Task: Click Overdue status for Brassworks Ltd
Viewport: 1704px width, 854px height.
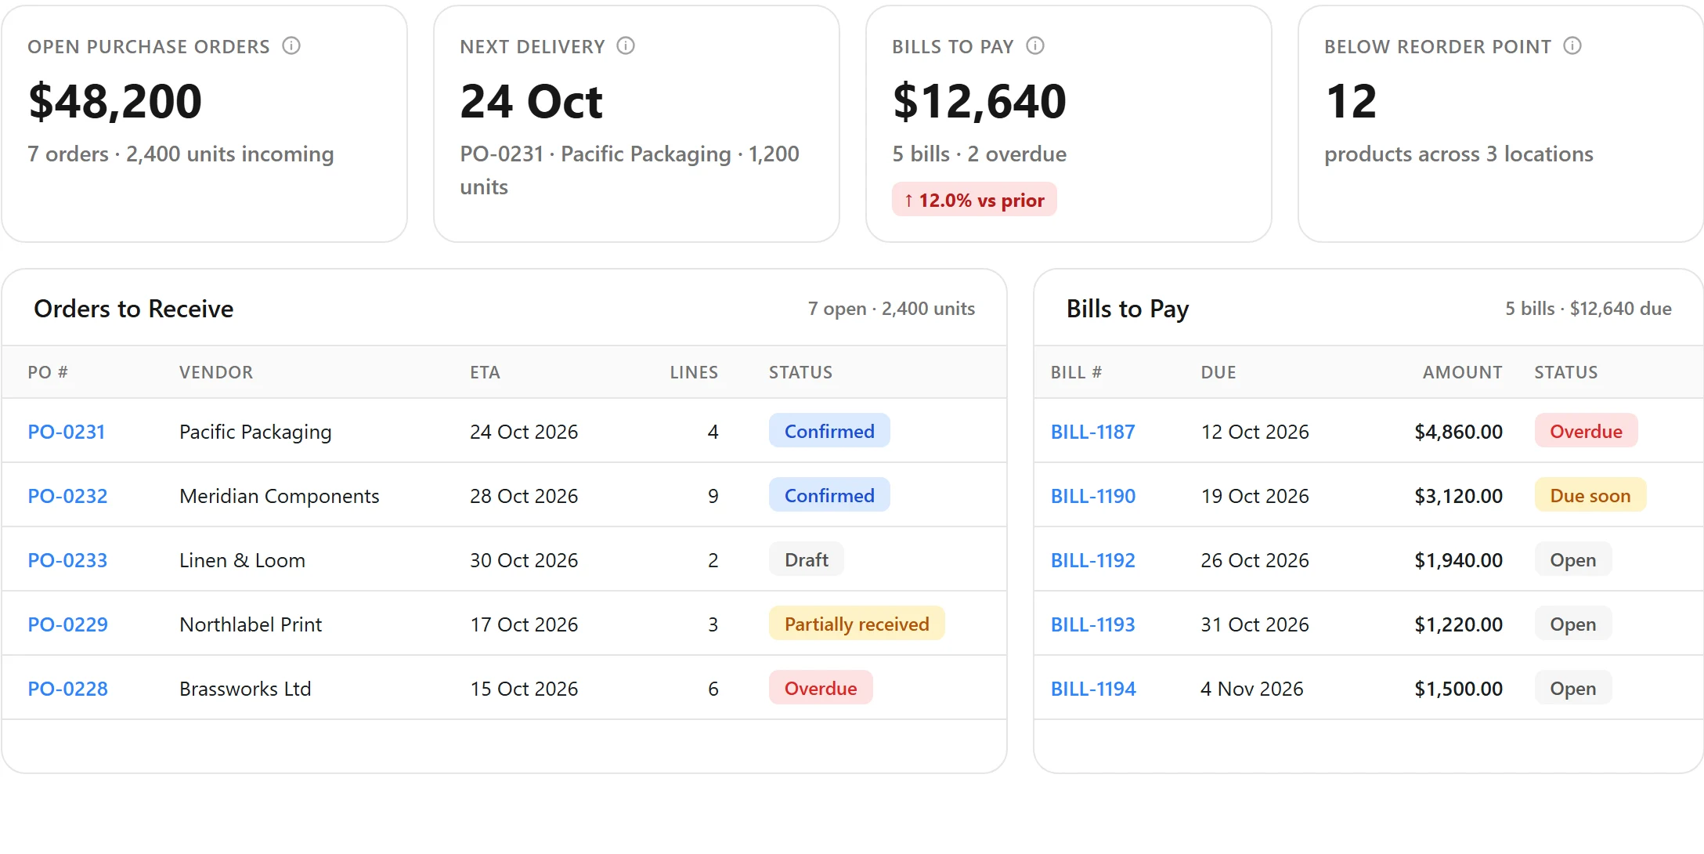Action: point(821,688)
